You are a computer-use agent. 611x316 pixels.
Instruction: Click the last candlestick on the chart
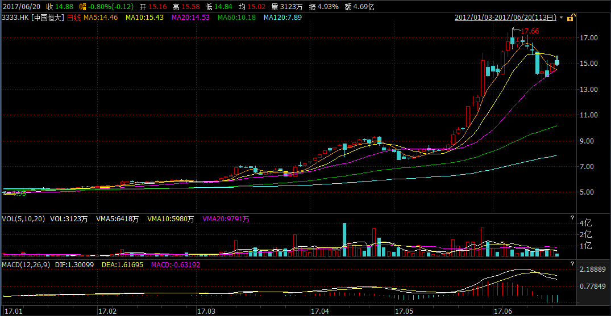(557, 61)
